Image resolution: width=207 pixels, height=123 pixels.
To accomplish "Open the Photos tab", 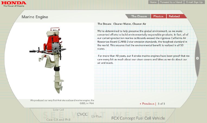I will [x=158, y=16].
